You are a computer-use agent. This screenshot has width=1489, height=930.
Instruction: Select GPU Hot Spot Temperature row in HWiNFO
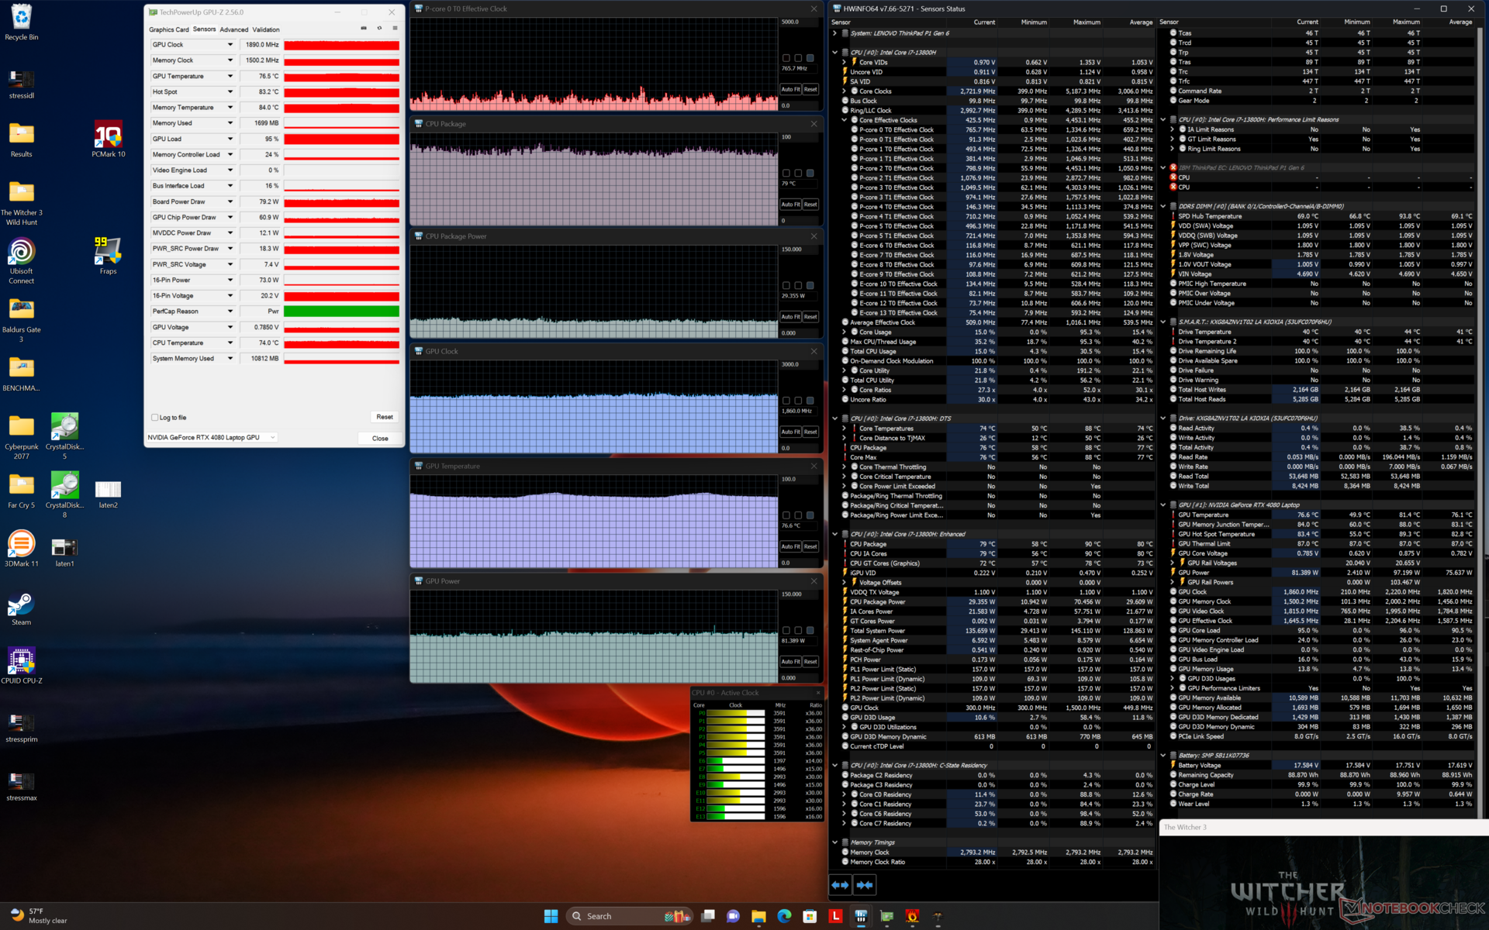click(1321, 534)
